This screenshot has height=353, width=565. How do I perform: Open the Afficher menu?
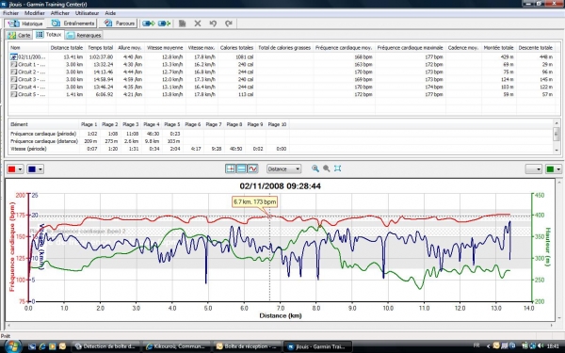tap(60, 13)
